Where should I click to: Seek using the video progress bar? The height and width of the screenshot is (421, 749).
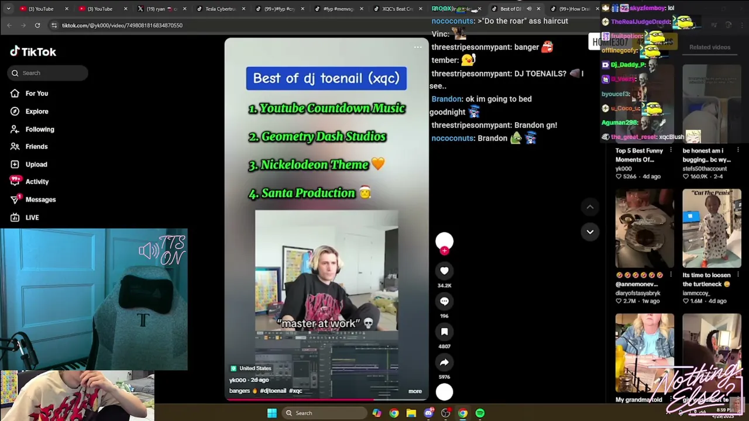point(327,400)
